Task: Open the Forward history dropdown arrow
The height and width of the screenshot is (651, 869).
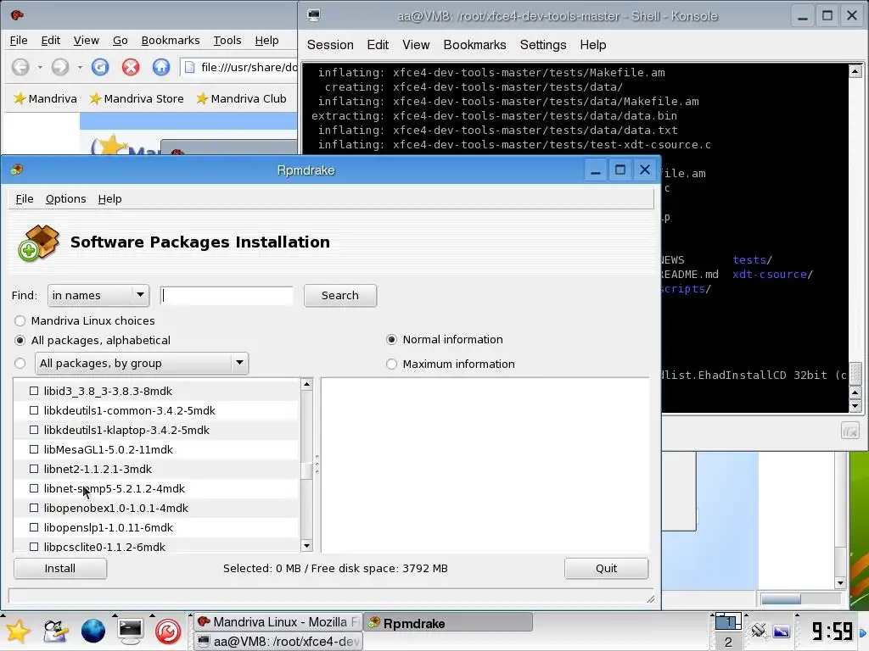Action: pos(80,68)
